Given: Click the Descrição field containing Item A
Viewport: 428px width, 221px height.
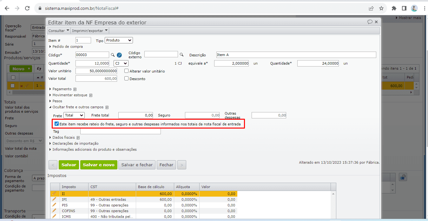Looking at the screenshot, I should click(x=296, y=55).
